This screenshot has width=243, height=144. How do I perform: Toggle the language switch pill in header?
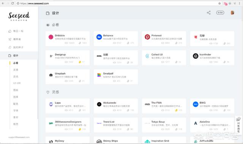pyautogui.click(x=220, y=13)
